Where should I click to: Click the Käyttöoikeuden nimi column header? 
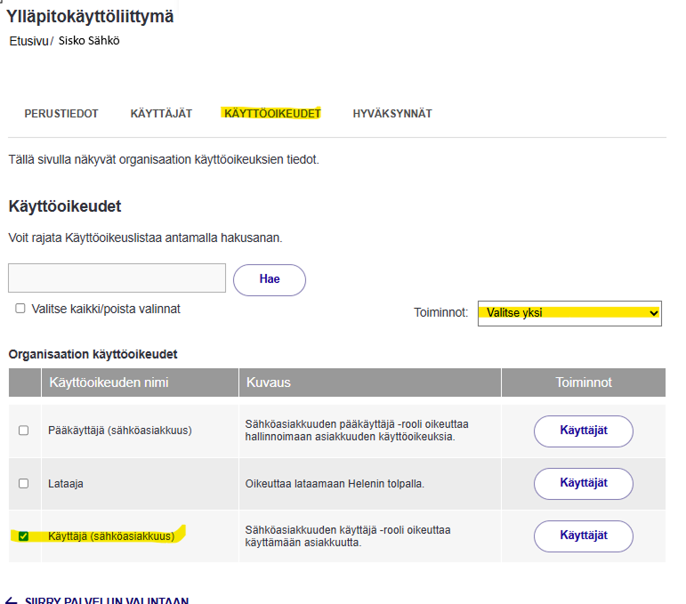click(x=109, y=383)
